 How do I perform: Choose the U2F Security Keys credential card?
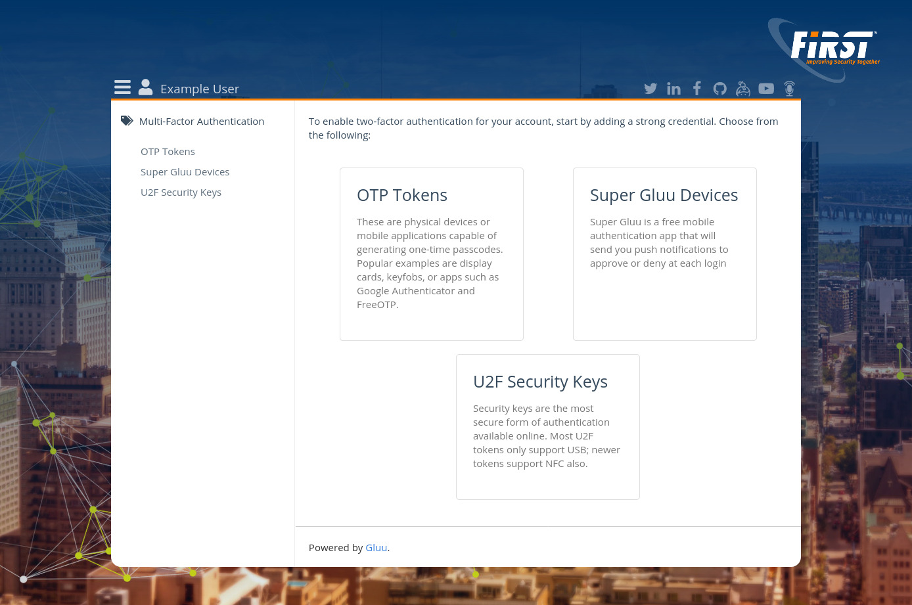pos(547,426)
